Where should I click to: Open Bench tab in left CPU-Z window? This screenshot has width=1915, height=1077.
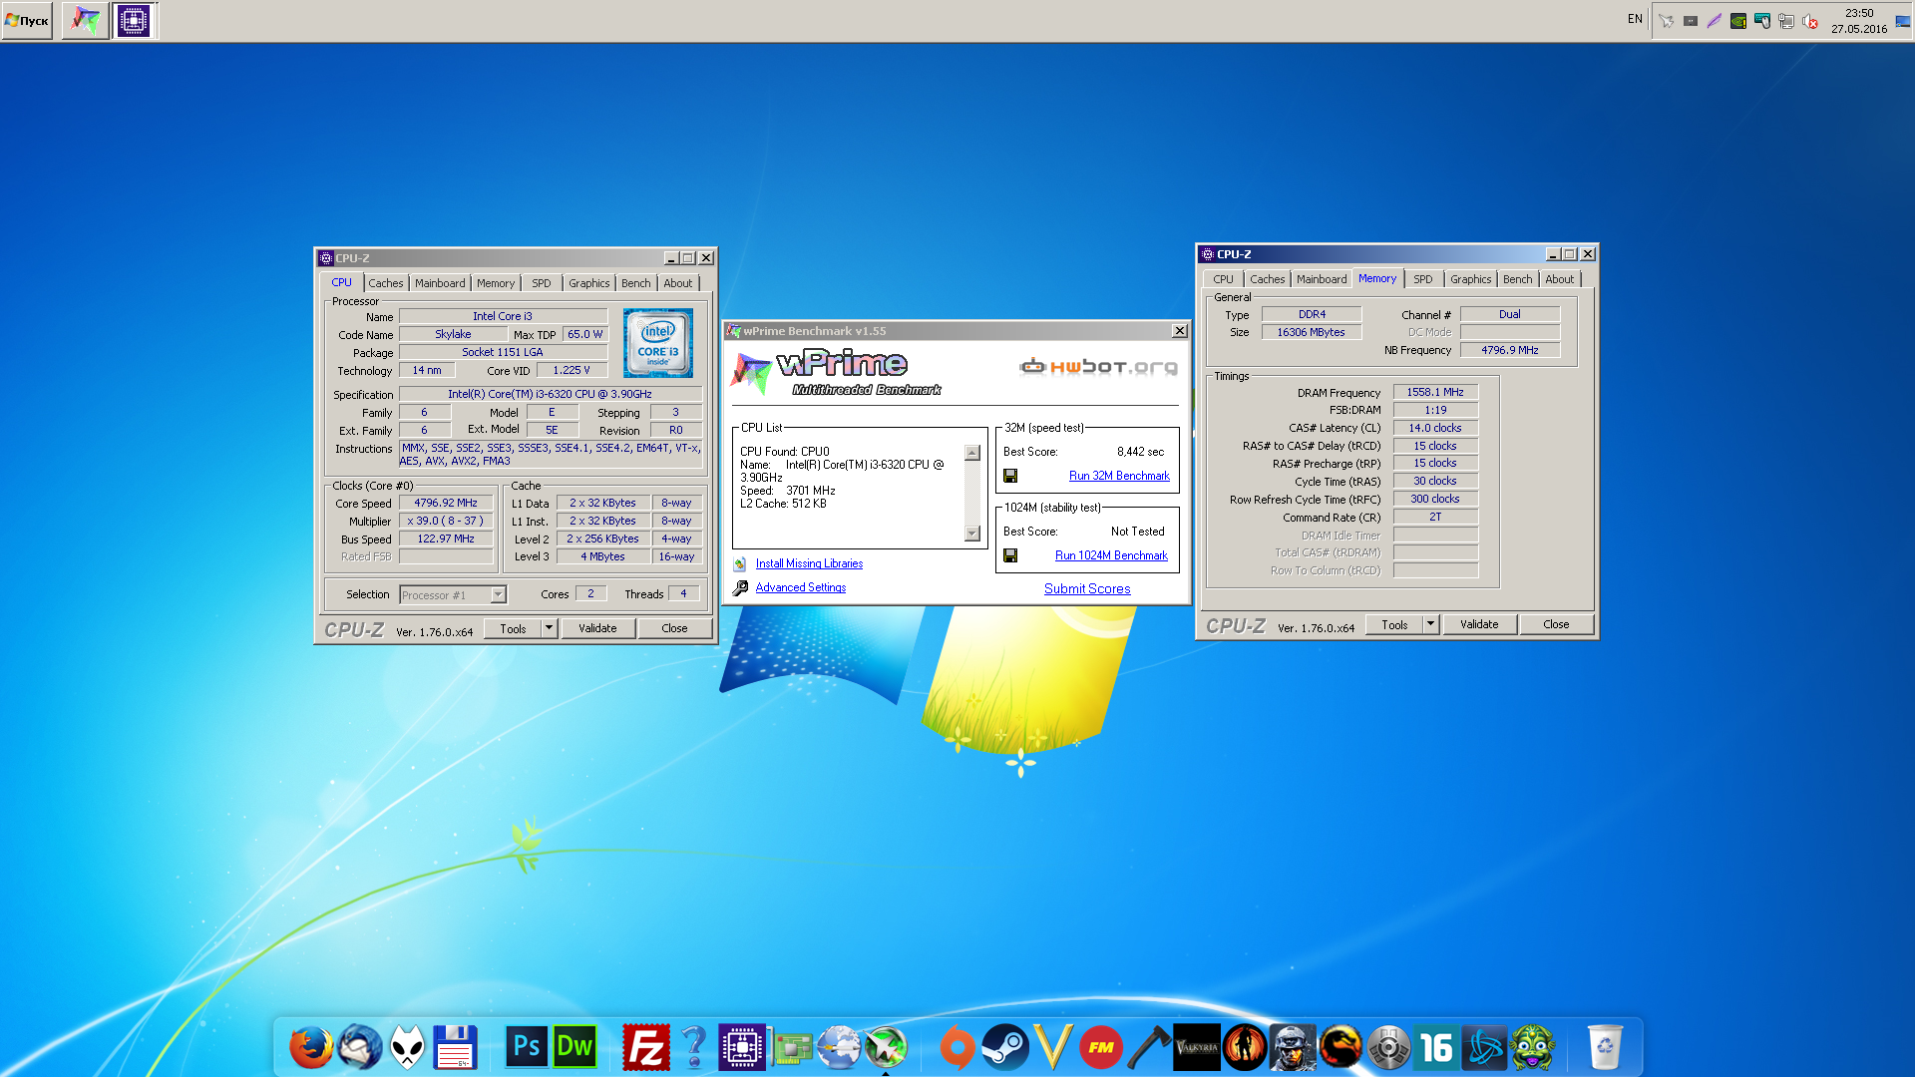(x=636, y=283)
